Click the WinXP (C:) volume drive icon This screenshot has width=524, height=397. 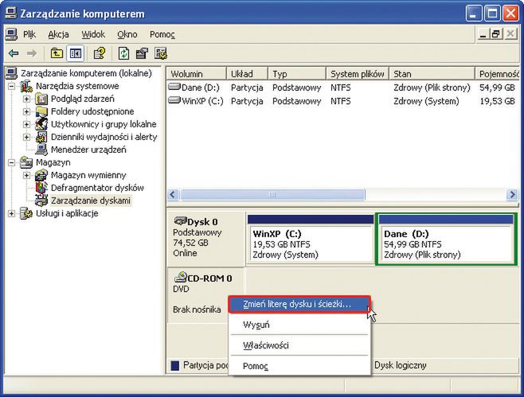point(174,100)
